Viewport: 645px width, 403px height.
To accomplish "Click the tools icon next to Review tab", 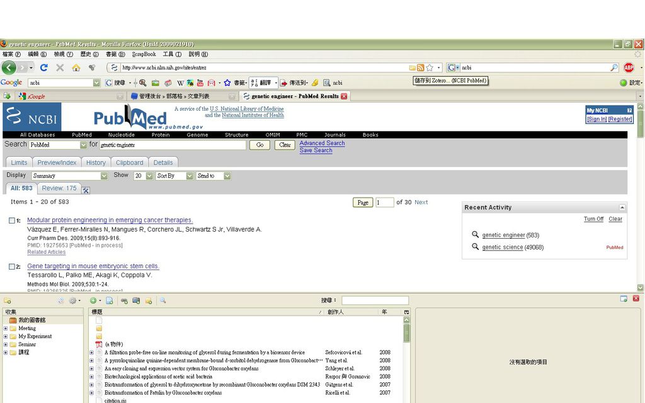I will [x=86, y=190].
